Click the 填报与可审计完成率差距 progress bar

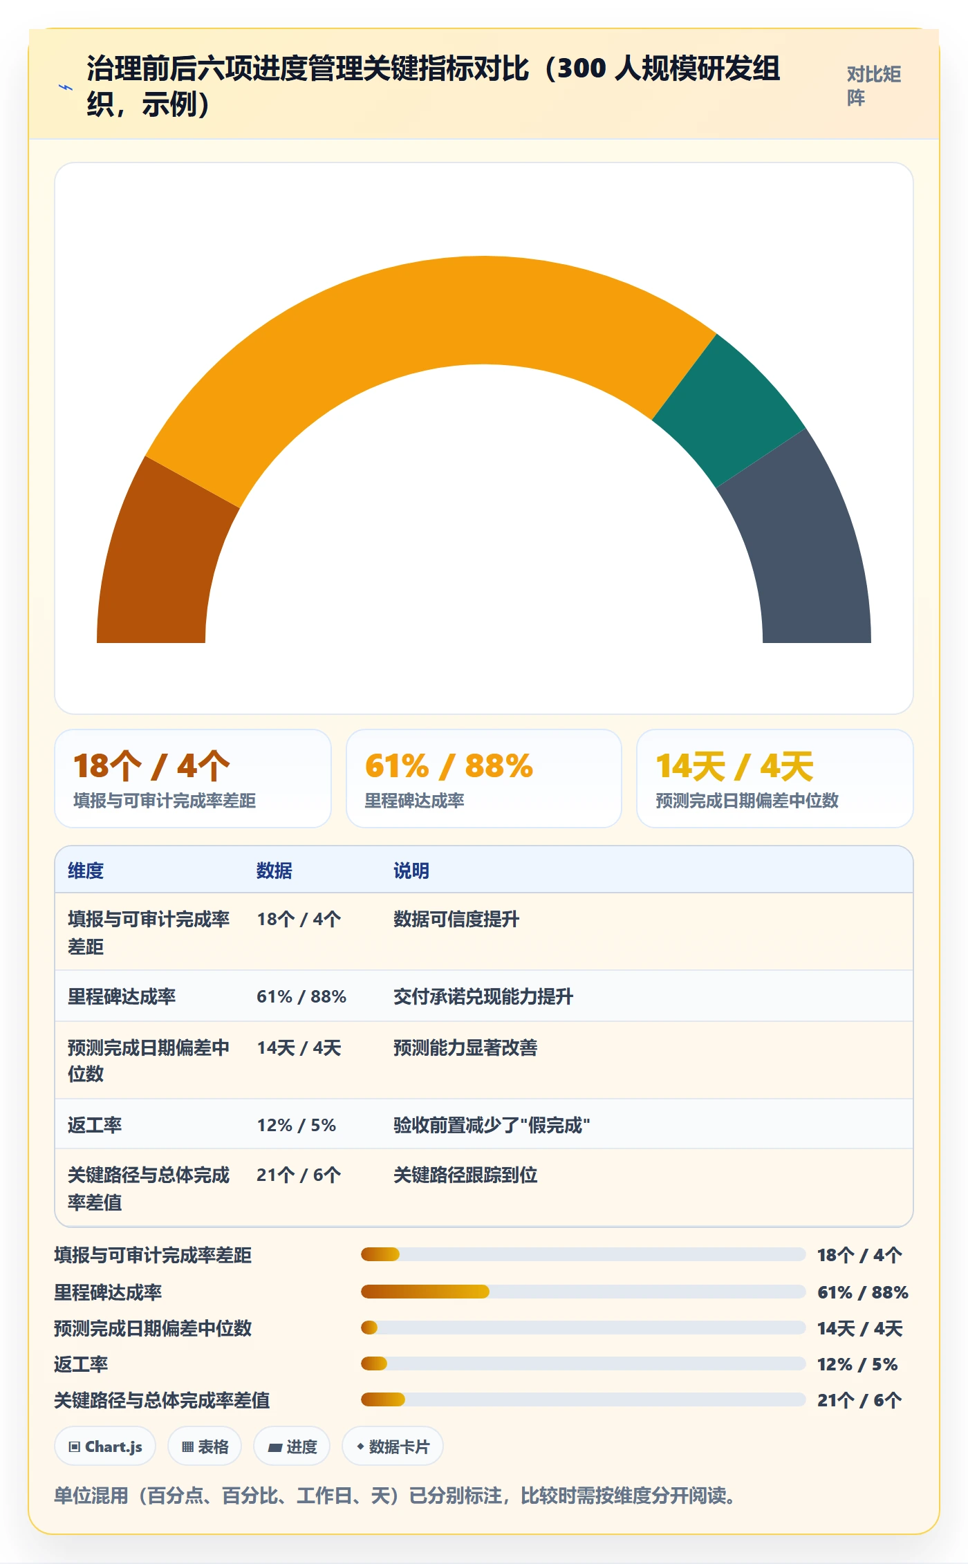pos(583,1254)
